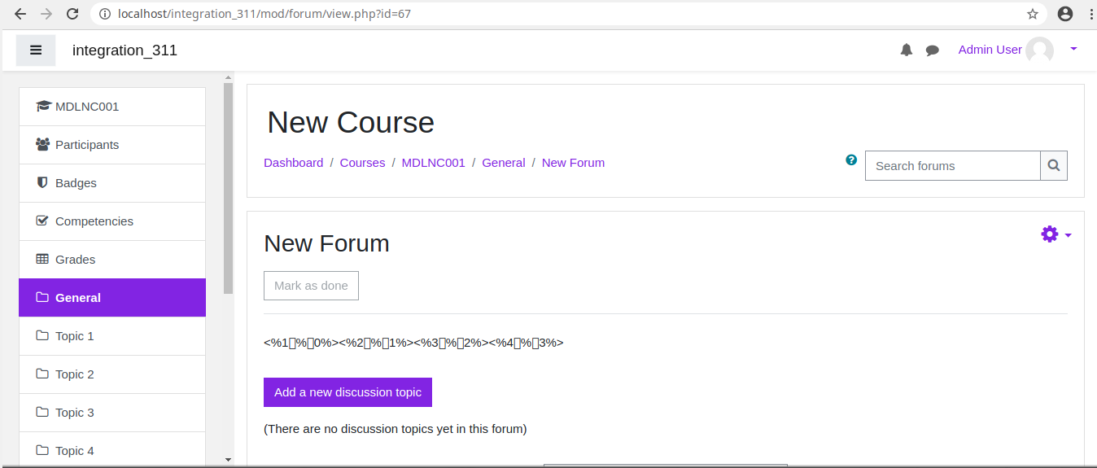Open the forum actions gear menu
The height and width of the screenshot is (468, 1097).
pos(1055,234)
